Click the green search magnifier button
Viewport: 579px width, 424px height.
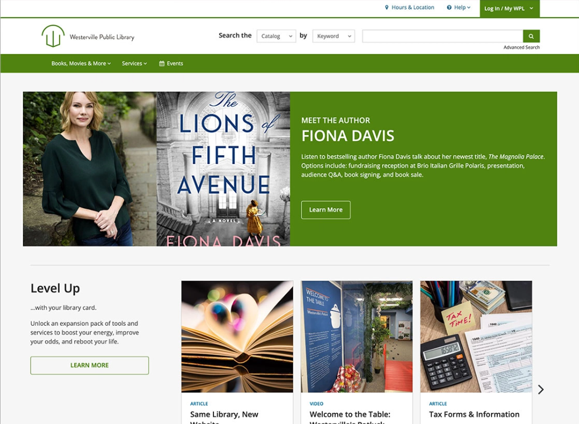click(x=531, y=36)
